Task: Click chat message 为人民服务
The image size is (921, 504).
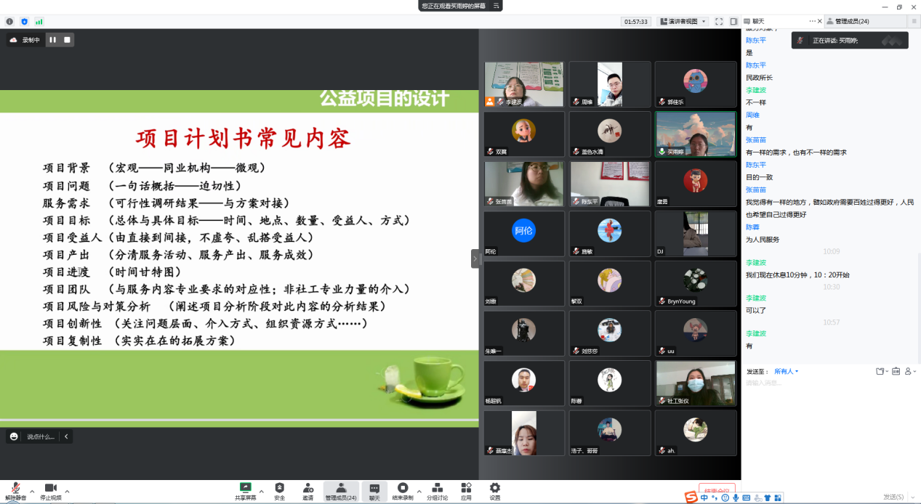Action: click(763, 239)
